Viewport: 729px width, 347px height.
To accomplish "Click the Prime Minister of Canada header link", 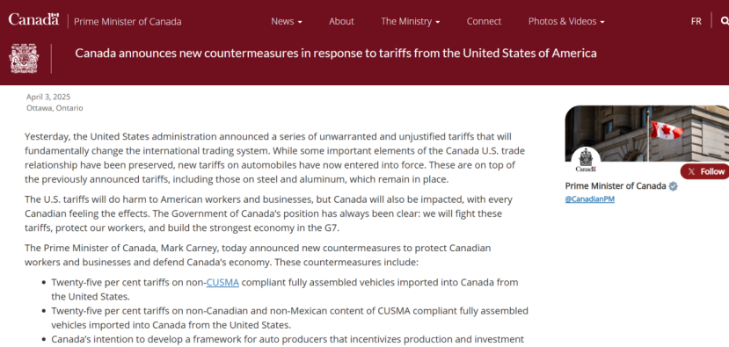I will click(x=128, y=21).
